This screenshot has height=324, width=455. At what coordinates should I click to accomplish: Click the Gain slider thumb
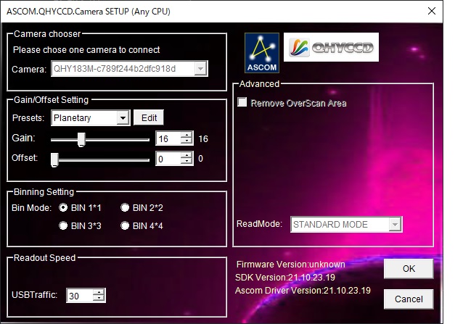click(81, 140)
